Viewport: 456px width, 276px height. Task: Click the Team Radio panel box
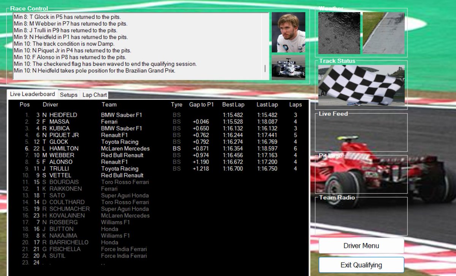click(361, 216)
